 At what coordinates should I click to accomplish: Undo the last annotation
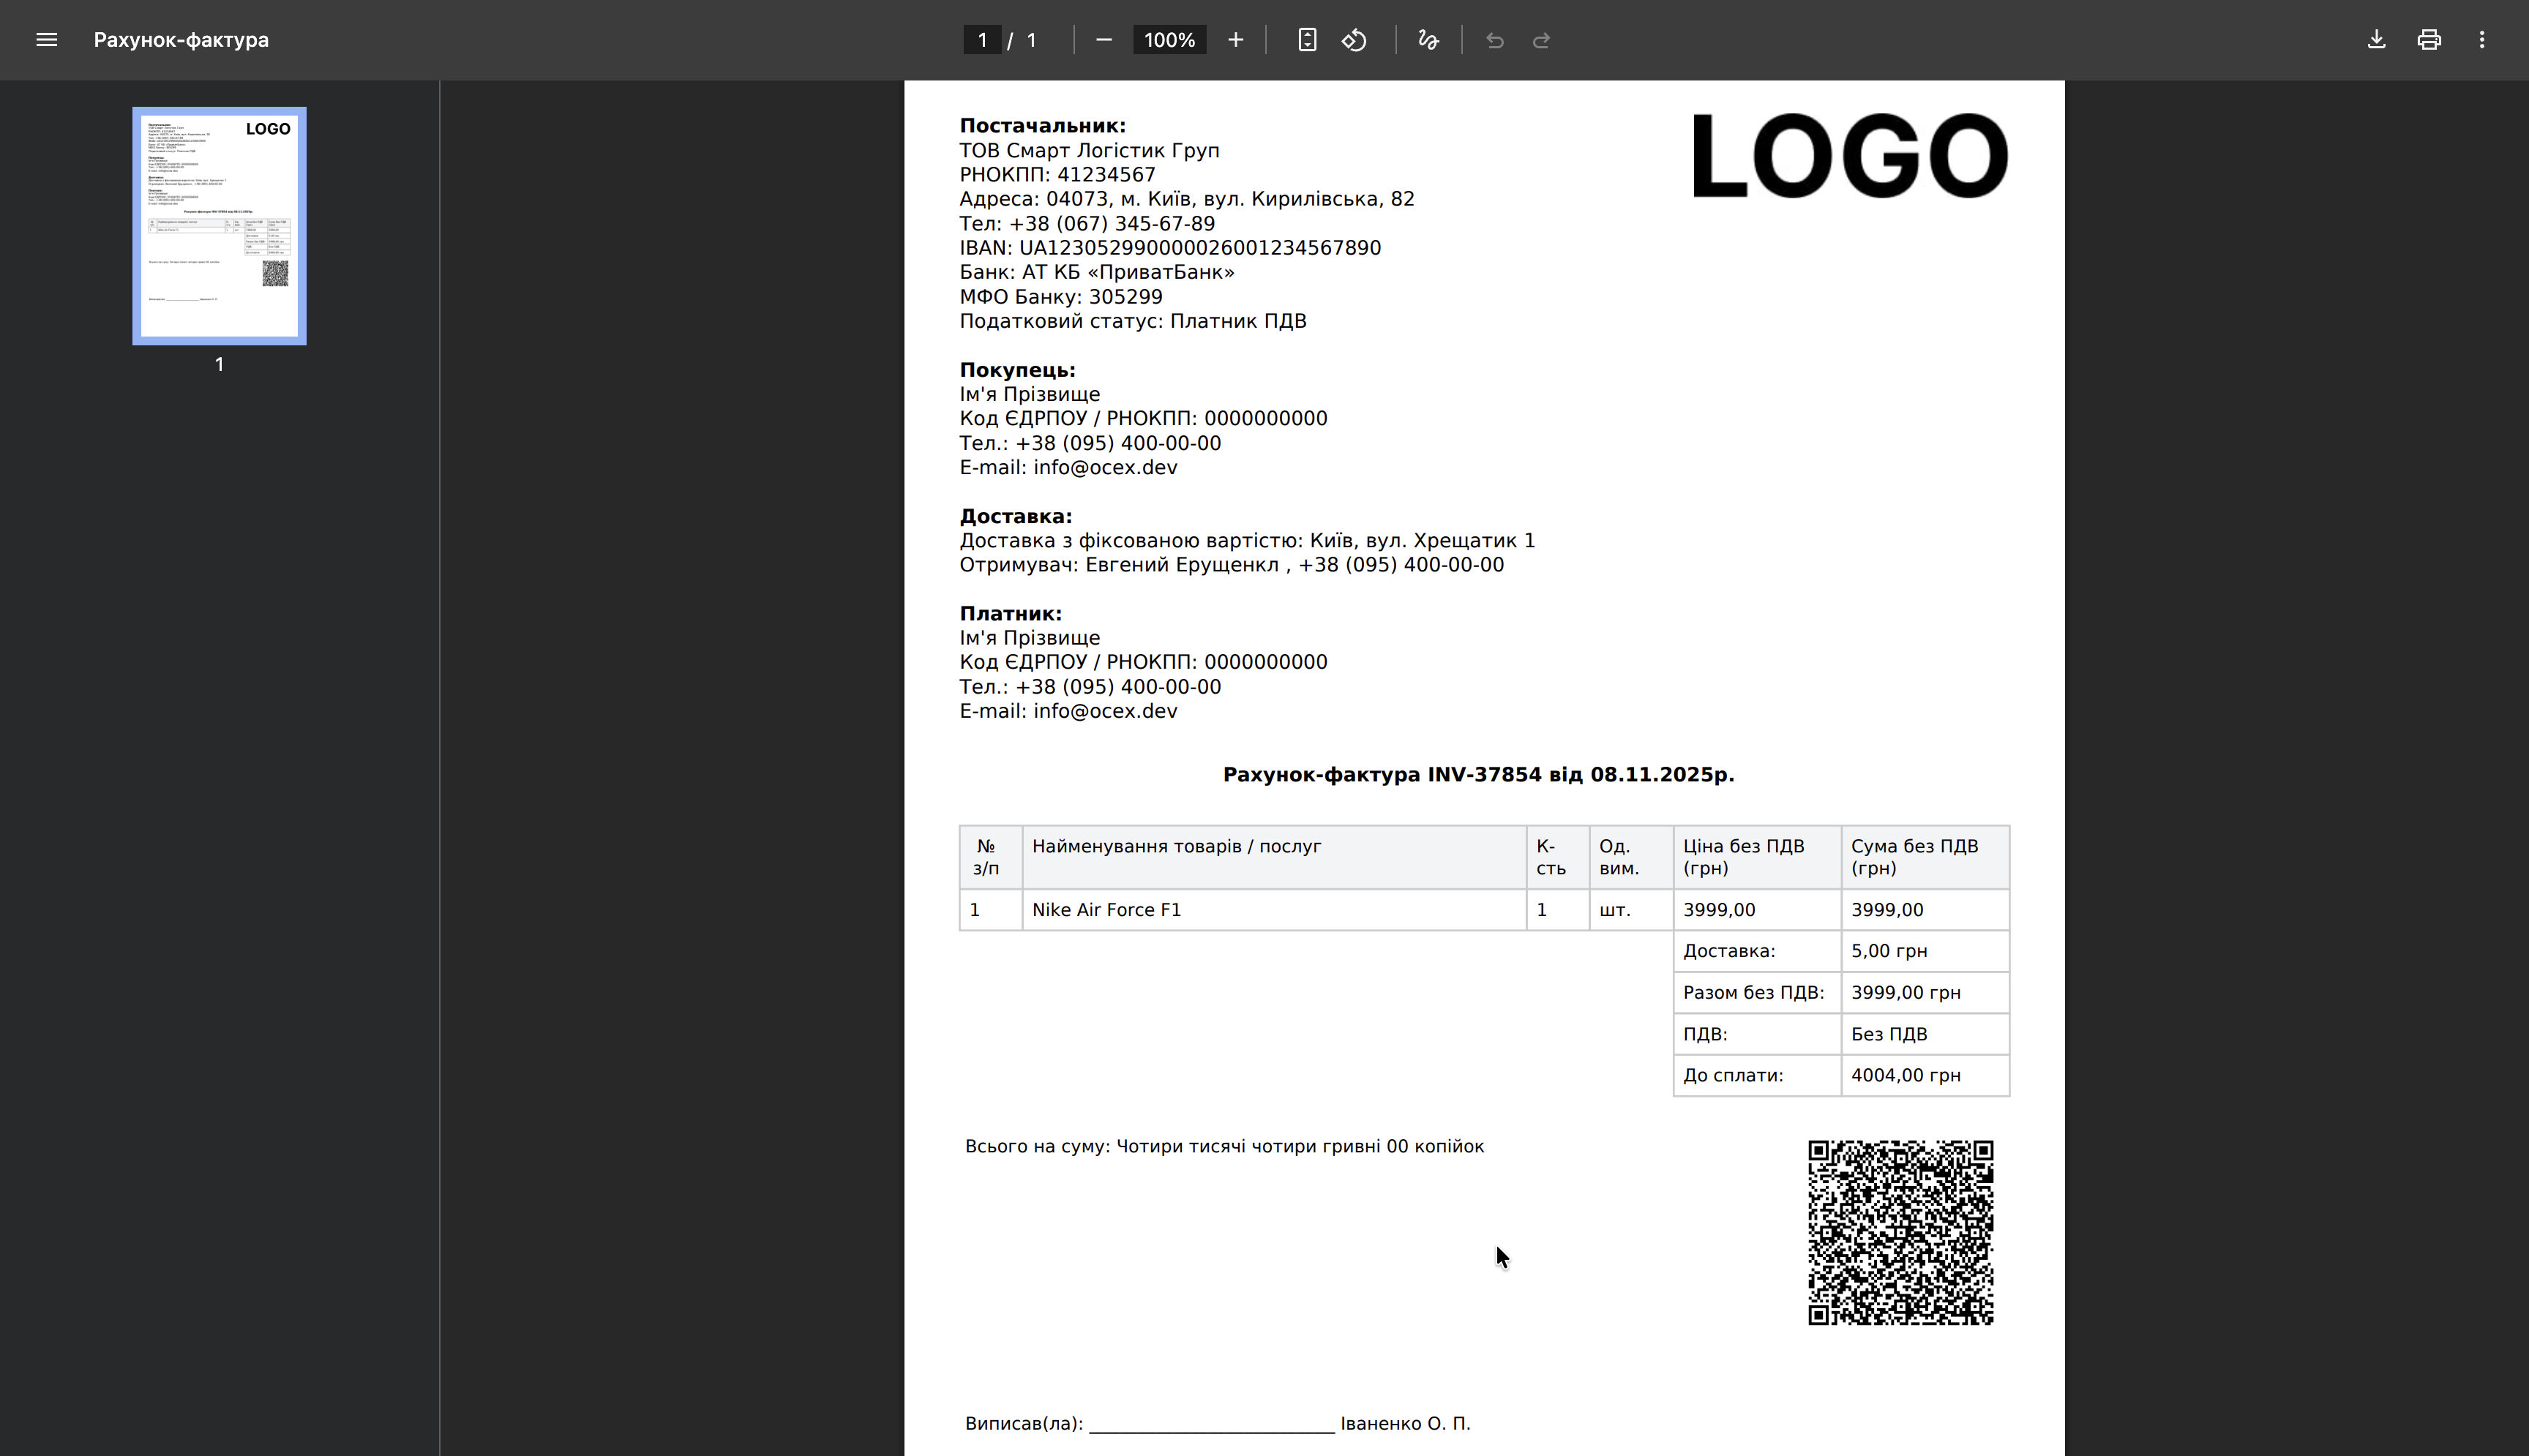[x=1494, y=40]
